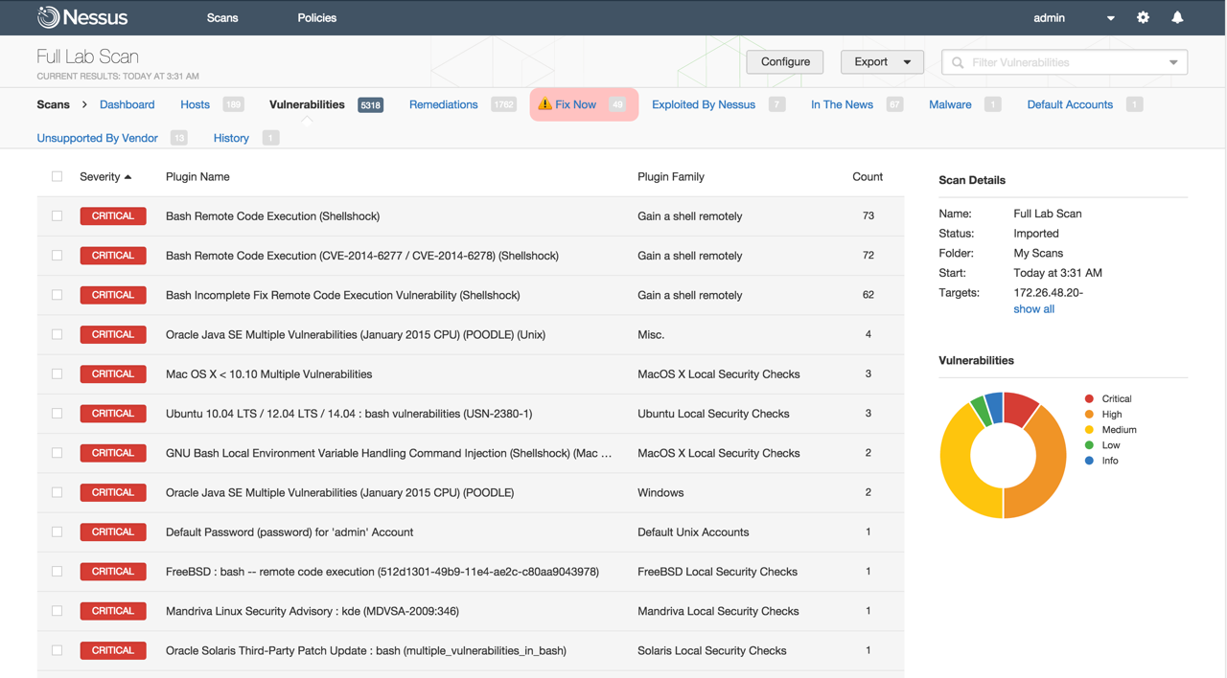1227x678 pixels.
Task: Open the admin user dropdown
Action: 1073,17
